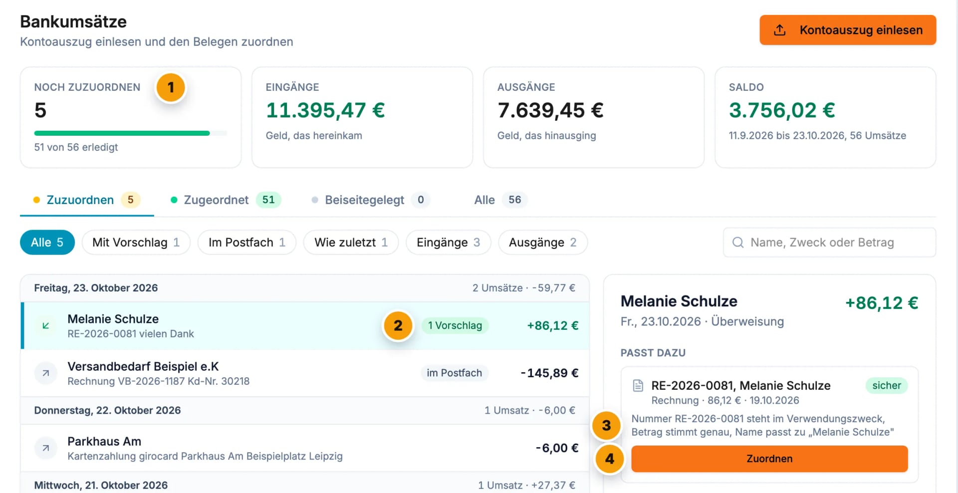Show only Ausgänge transactions
The width and height of the screenshot is (958, 493).
(x=542, y=243)
